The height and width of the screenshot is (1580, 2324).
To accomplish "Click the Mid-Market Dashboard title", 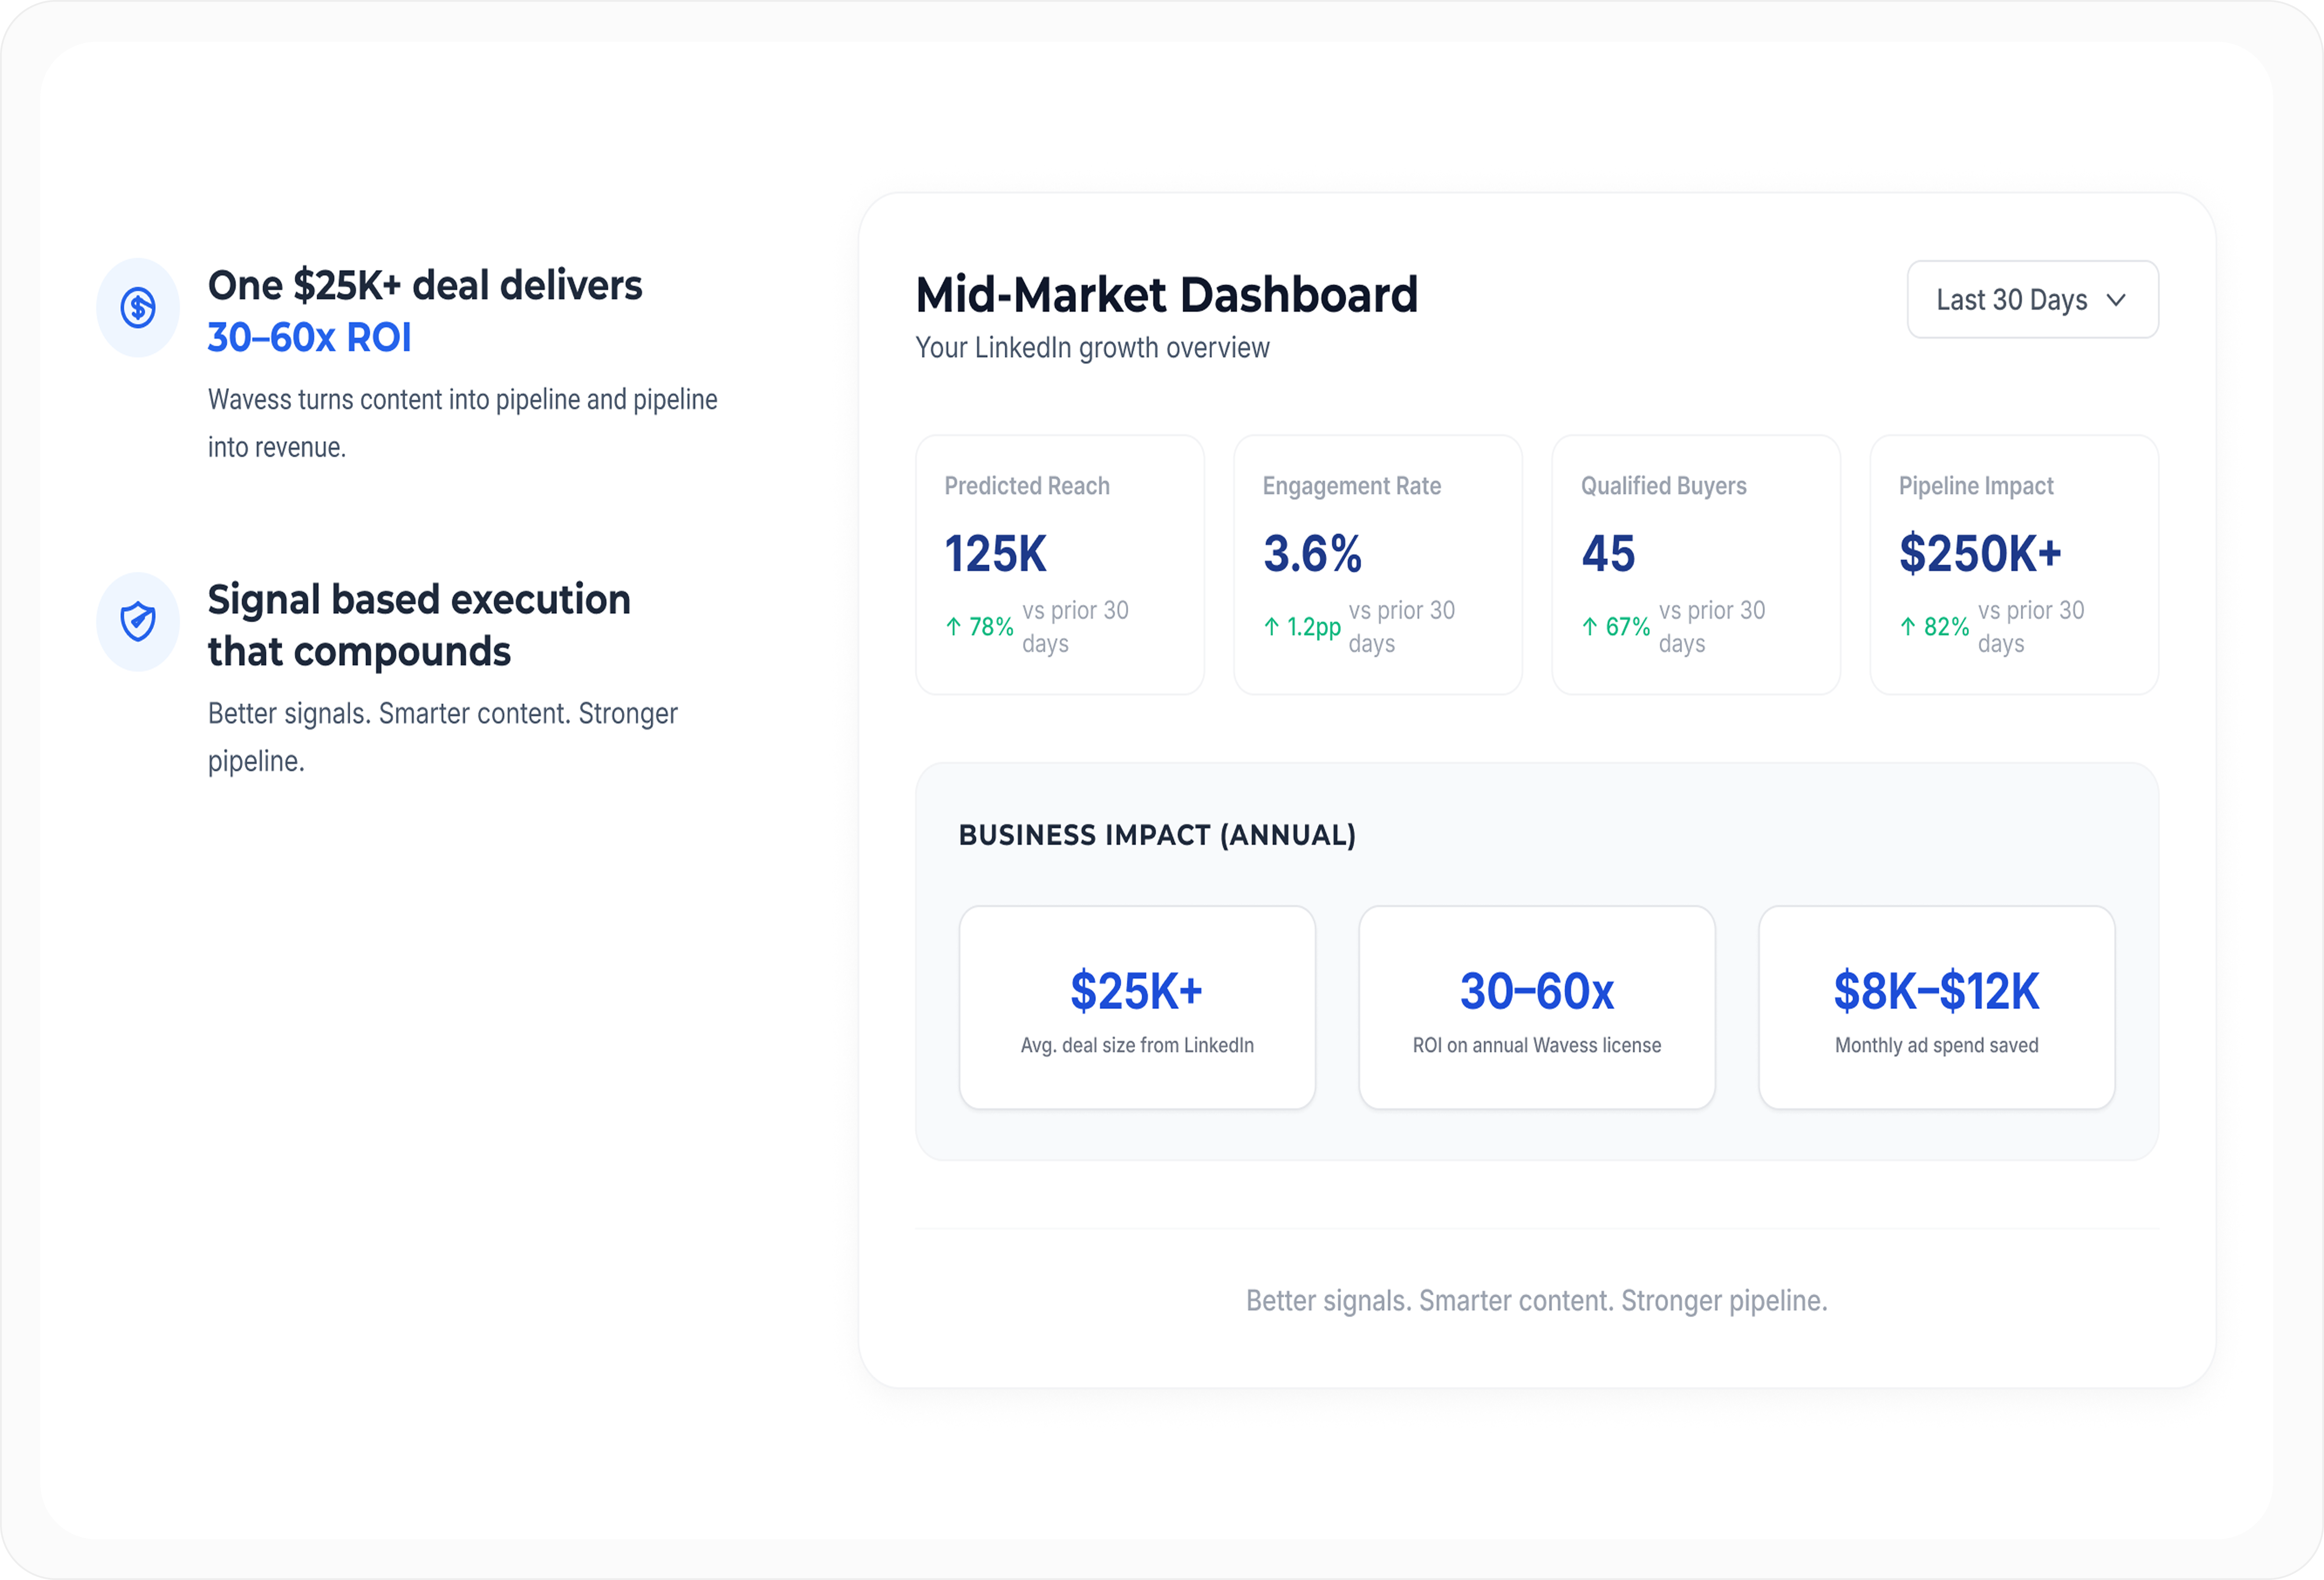I will pyautogui.click(x=1167, y=295).
